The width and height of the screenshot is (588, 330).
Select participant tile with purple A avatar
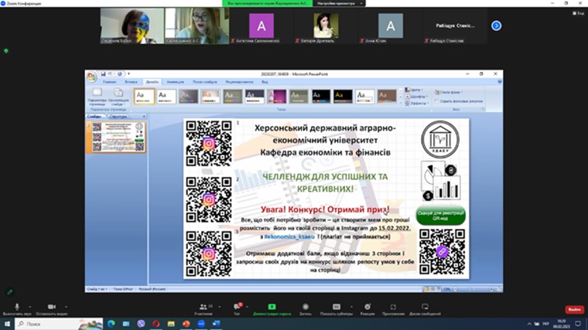[x=262, y=26]
